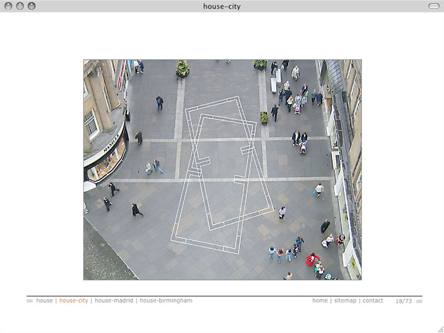Click the 'contact' link
The height and width of the screenshot is (333, 444).
tap(372, 301)
